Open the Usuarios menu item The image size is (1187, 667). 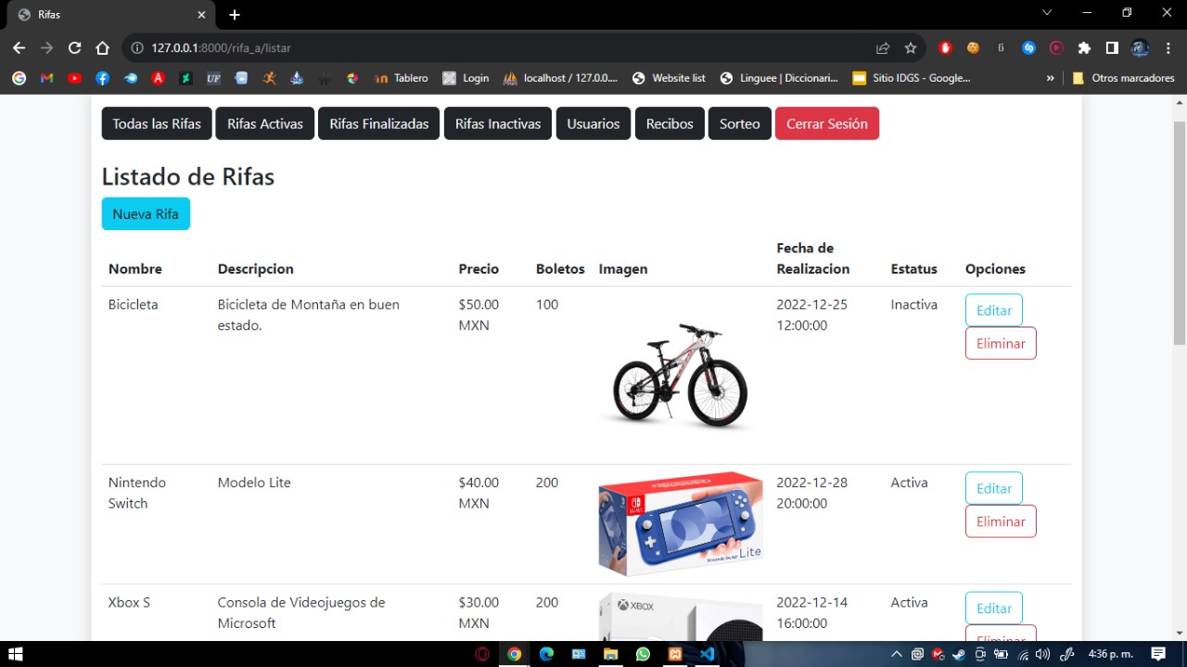pyautogui.click(x=593, y=124)
